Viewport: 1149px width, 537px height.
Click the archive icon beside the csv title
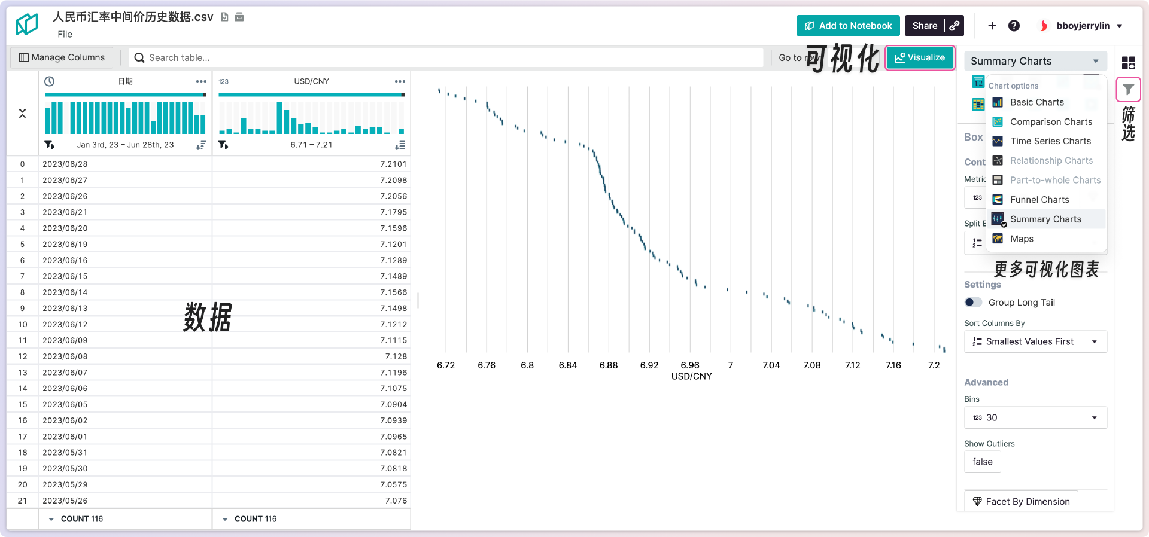239,17
